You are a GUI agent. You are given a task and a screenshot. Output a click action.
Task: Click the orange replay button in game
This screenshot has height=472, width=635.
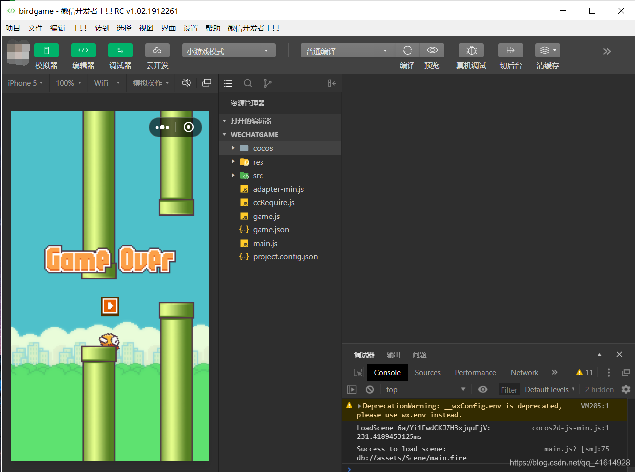tap(110, 306)
